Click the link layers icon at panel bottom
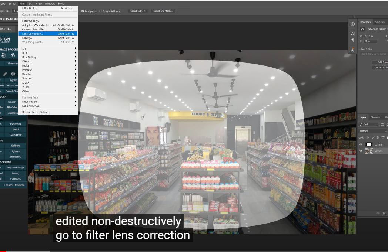The height and width of the screenshot is (252, 388). click(x=378, y=213)
